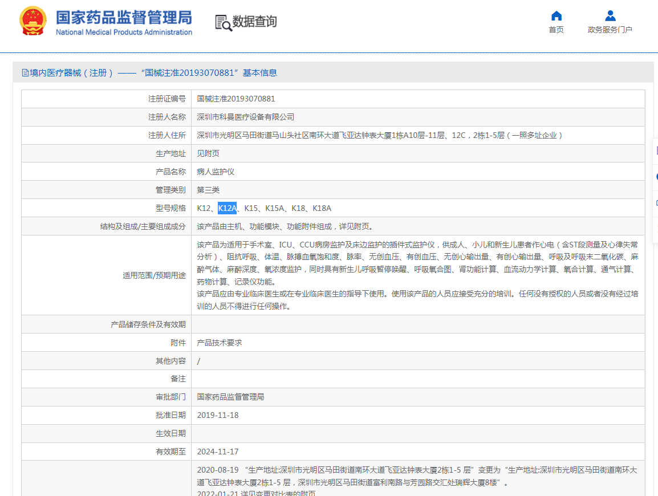Click the 生产地址 row label

click(171, 153)
